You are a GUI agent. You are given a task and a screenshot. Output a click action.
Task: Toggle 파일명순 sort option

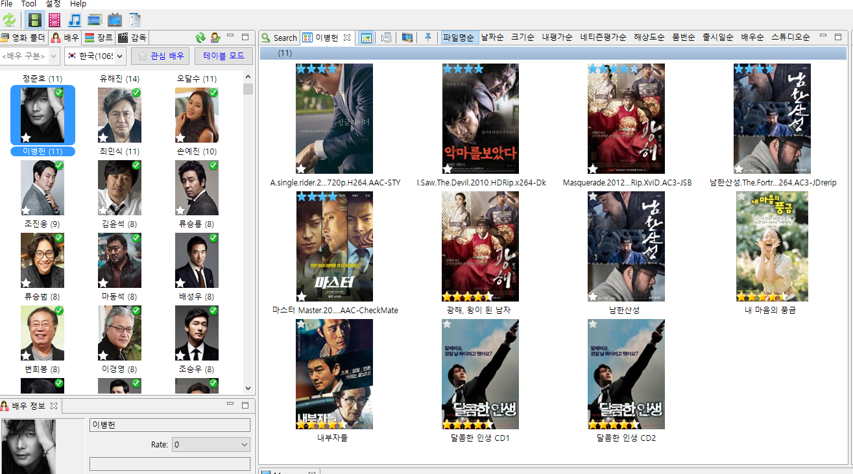click(x=459, y=38)
